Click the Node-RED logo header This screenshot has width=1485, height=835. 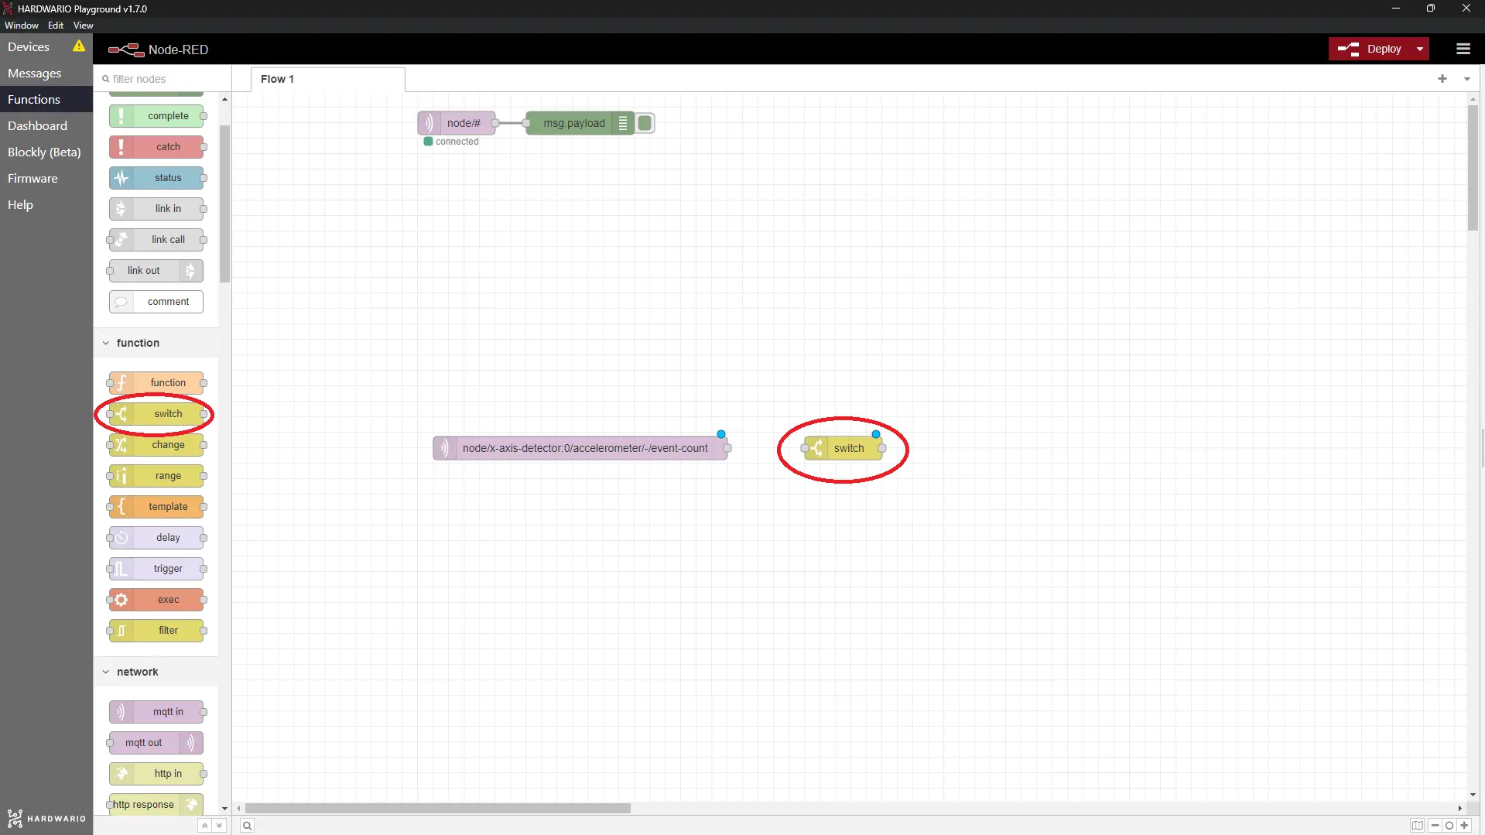coord(158,50)
